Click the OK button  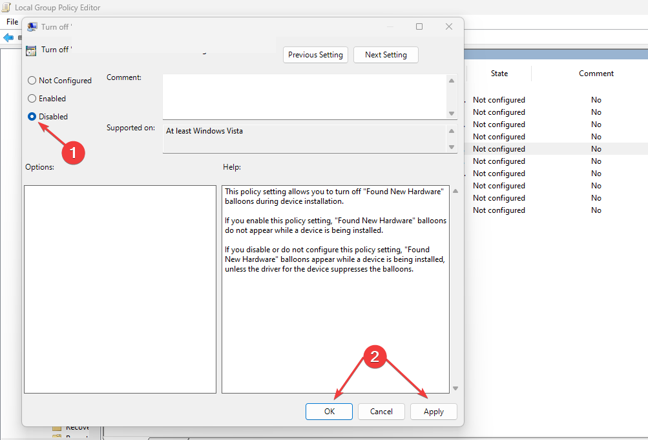(329, 412)
